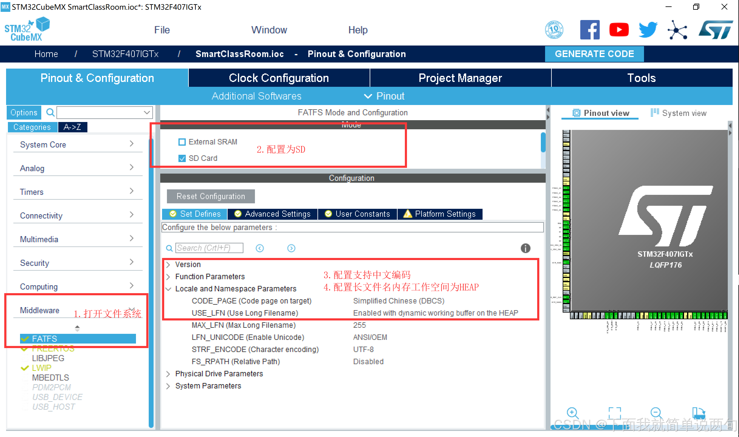Open the peripheral search dropdown

[147, 113]
